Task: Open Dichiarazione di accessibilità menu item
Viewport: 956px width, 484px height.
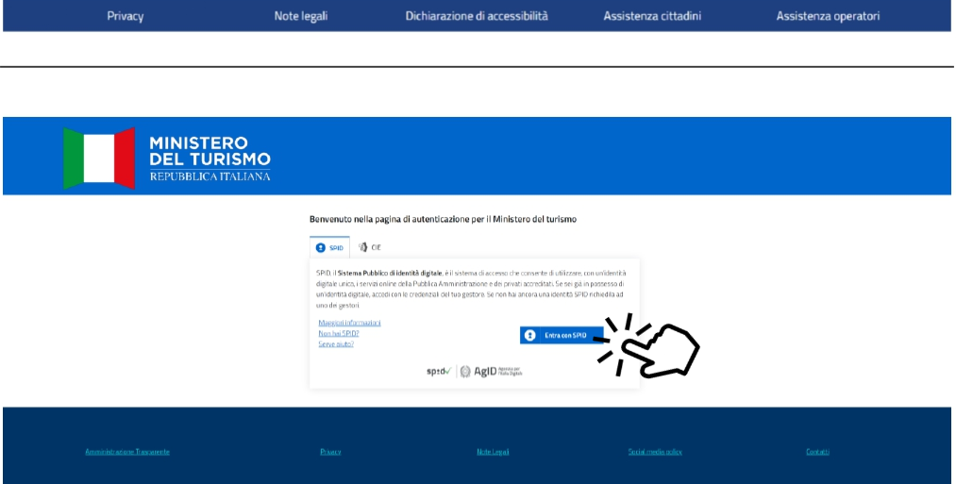Action: pyautogui.click(x=477, y=16)
